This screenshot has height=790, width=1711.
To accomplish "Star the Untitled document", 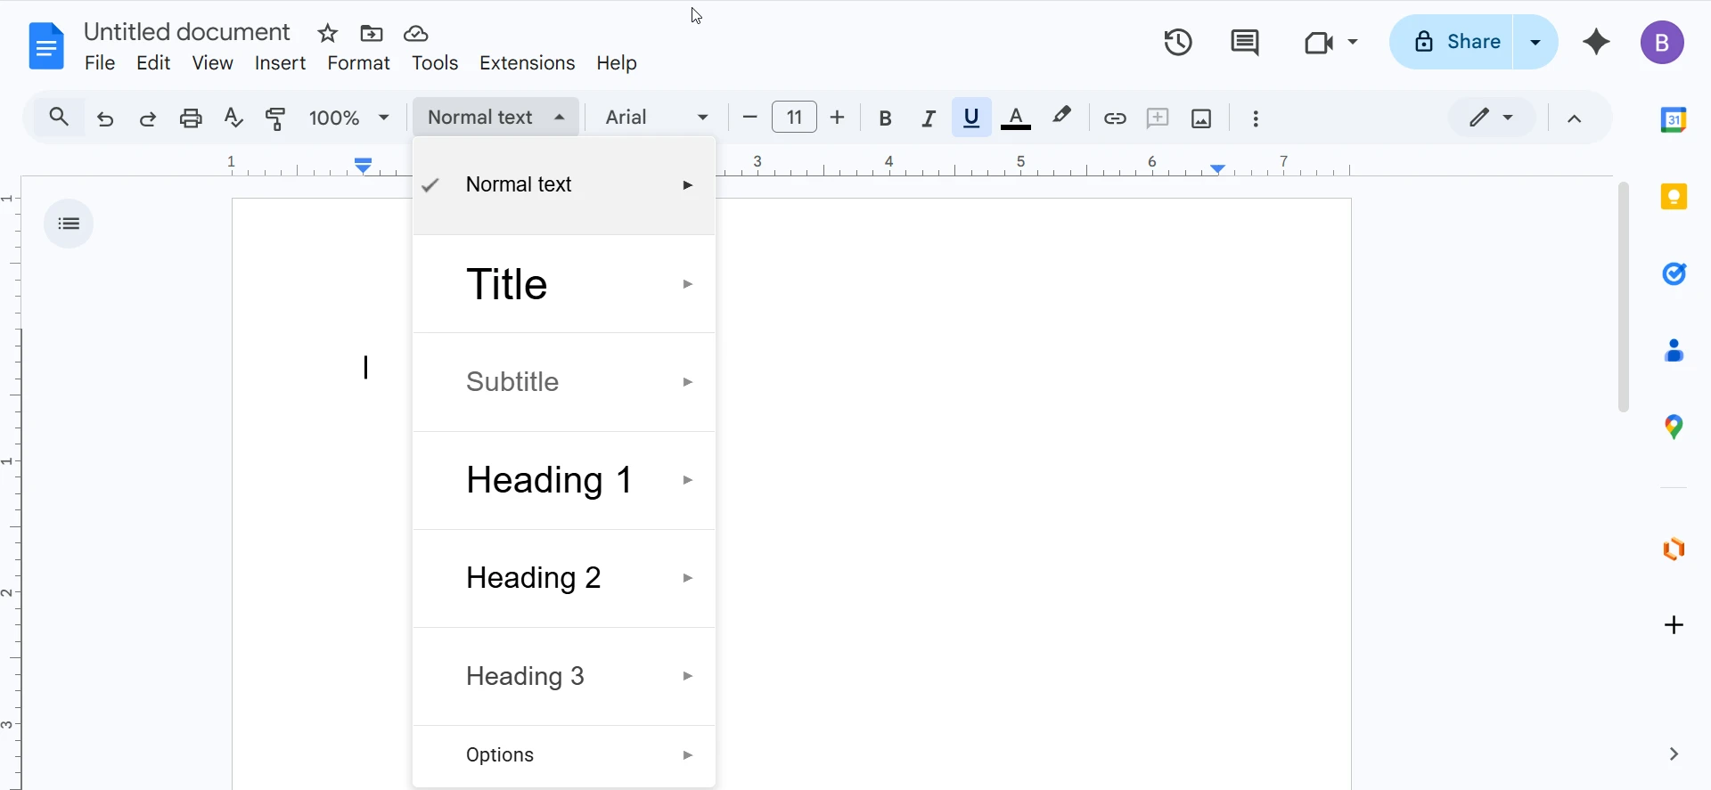I will click(x=328, y=34).
